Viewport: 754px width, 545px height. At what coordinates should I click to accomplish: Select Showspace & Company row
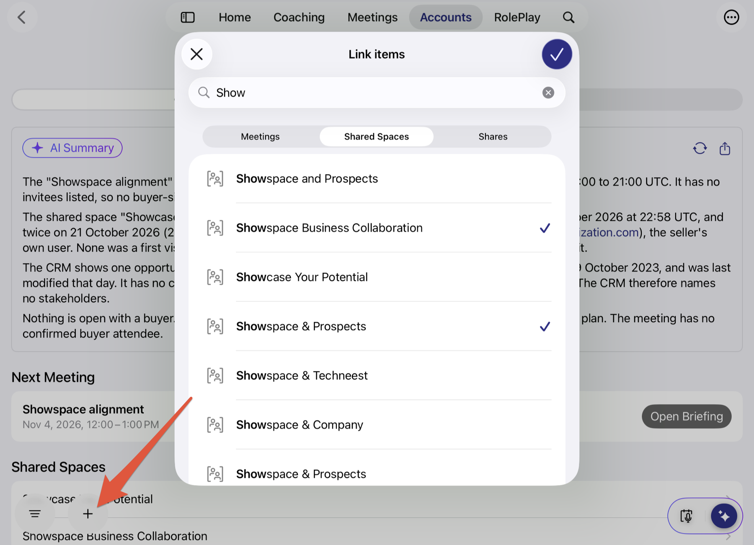[x=377, y=425]
